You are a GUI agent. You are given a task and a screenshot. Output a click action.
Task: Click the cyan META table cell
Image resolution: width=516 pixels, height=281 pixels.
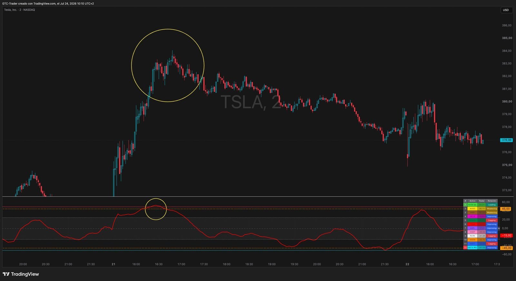(x=472, y=247)
